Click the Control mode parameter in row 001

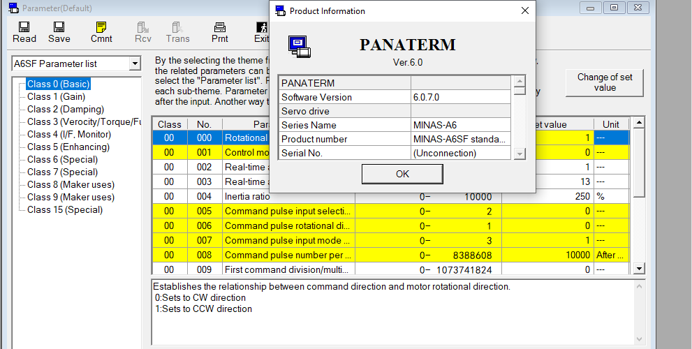(246, 152)
